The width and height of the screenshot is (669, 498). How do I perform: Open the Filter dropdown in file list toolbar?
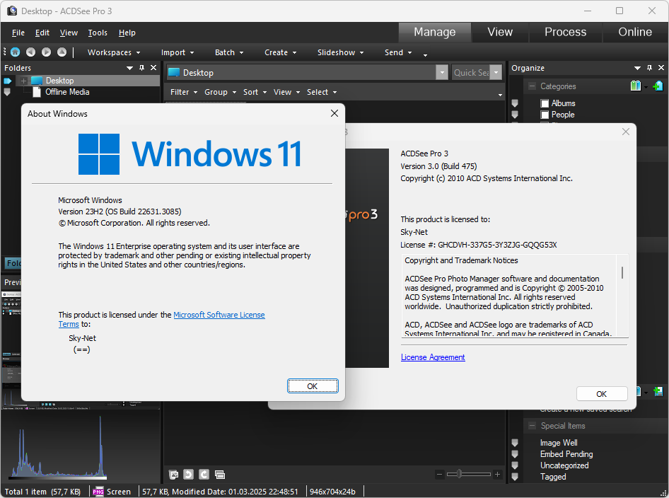coord(184,92)
